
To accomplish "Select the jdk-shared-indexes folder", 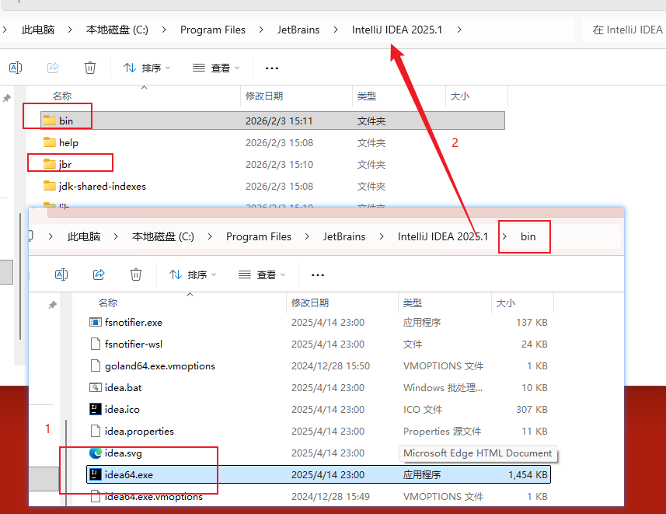I will pyautogui.click(x=94, y=186).
